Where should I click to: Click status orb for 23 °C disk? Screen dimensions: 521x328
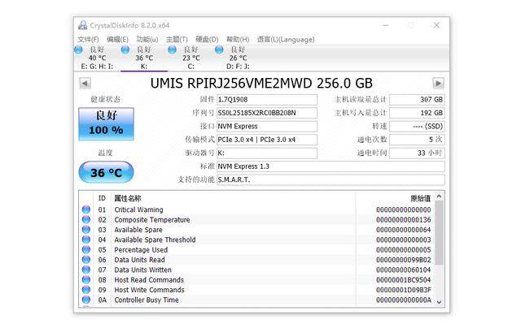[x=172, y=50]
